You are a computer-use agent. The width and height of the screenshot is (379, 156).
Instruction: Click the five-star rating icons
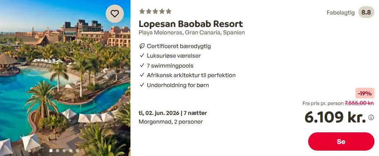tap(155, 11)
